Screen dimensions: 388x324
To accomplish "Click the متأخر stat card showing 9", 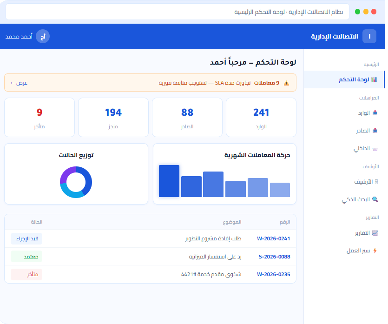I will pos(39,117).
